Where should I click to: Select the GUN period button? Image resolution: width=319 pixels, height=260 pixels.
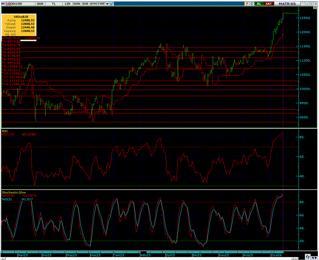click(x=40, y=4)
